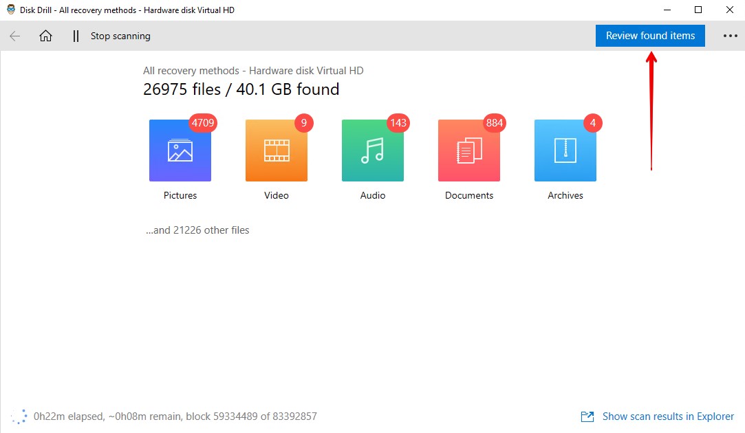Go to the home screen icon

coord(45,36)
